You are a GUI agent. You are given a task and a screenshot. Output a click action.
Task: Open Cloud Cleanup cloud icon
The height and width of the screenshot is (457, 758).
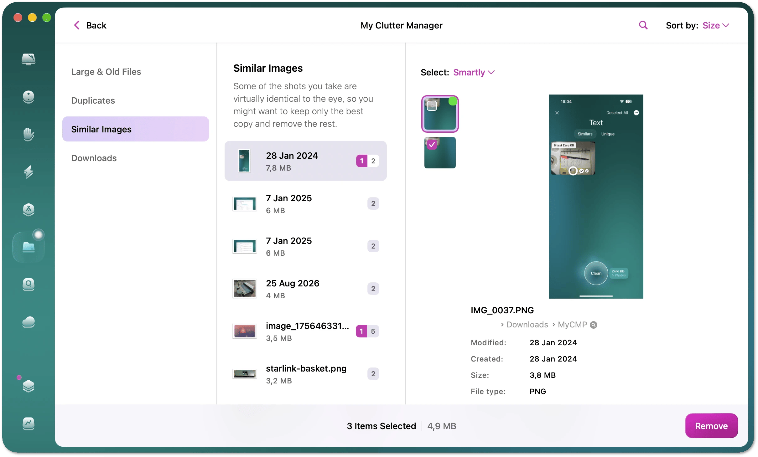[29, 322]
